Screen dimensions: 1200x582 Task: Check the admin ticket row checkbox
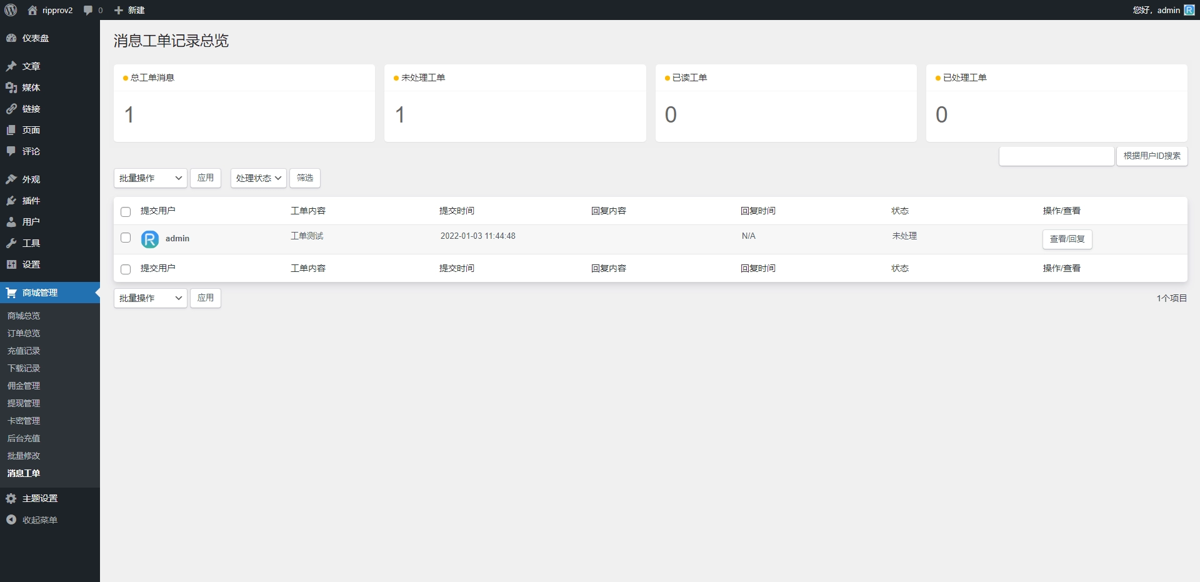(126, 238)
